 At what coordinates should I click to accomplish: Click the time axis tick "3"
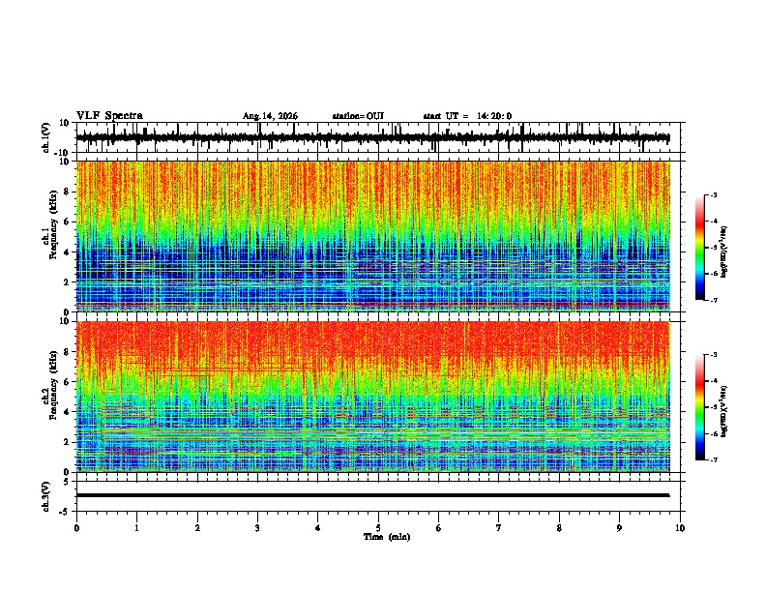tap(257, 528)
